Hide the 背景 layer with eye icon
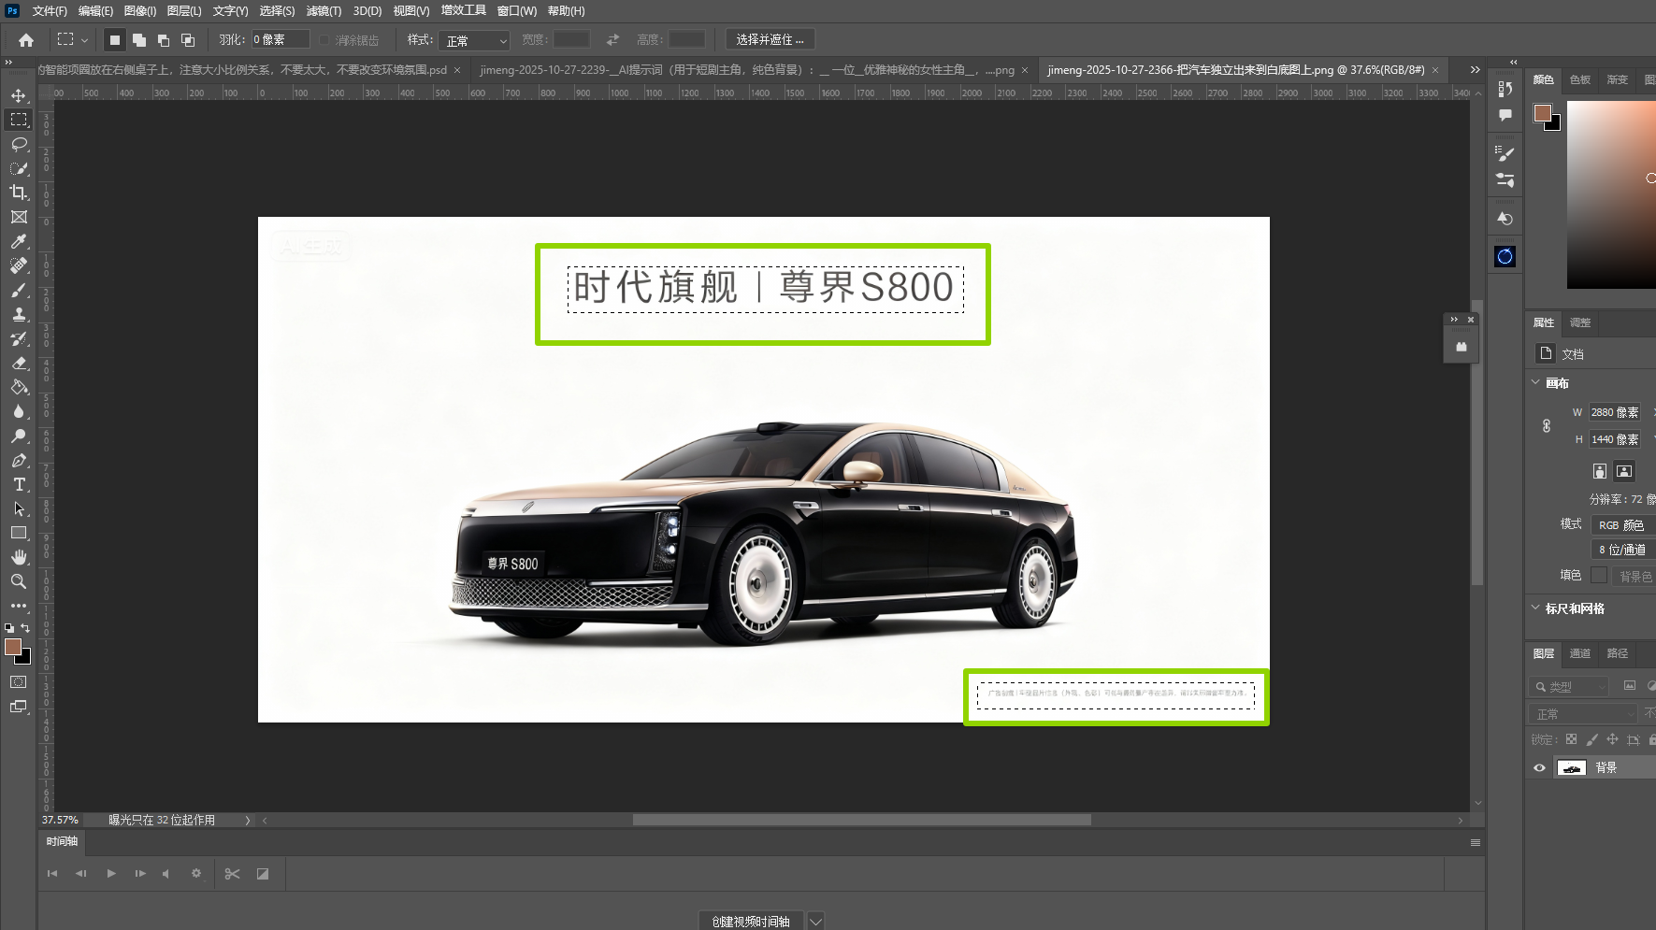 (x=1539, y=768)
